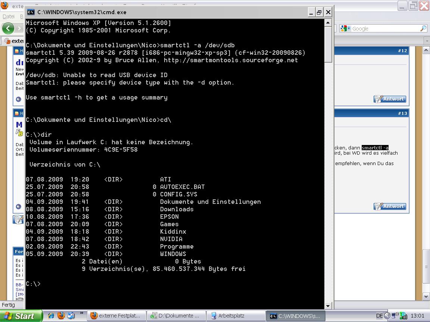Click the Antwort button under post #12
The height and width of the screenshot is (322, 430).
click(x=390, y=99)
